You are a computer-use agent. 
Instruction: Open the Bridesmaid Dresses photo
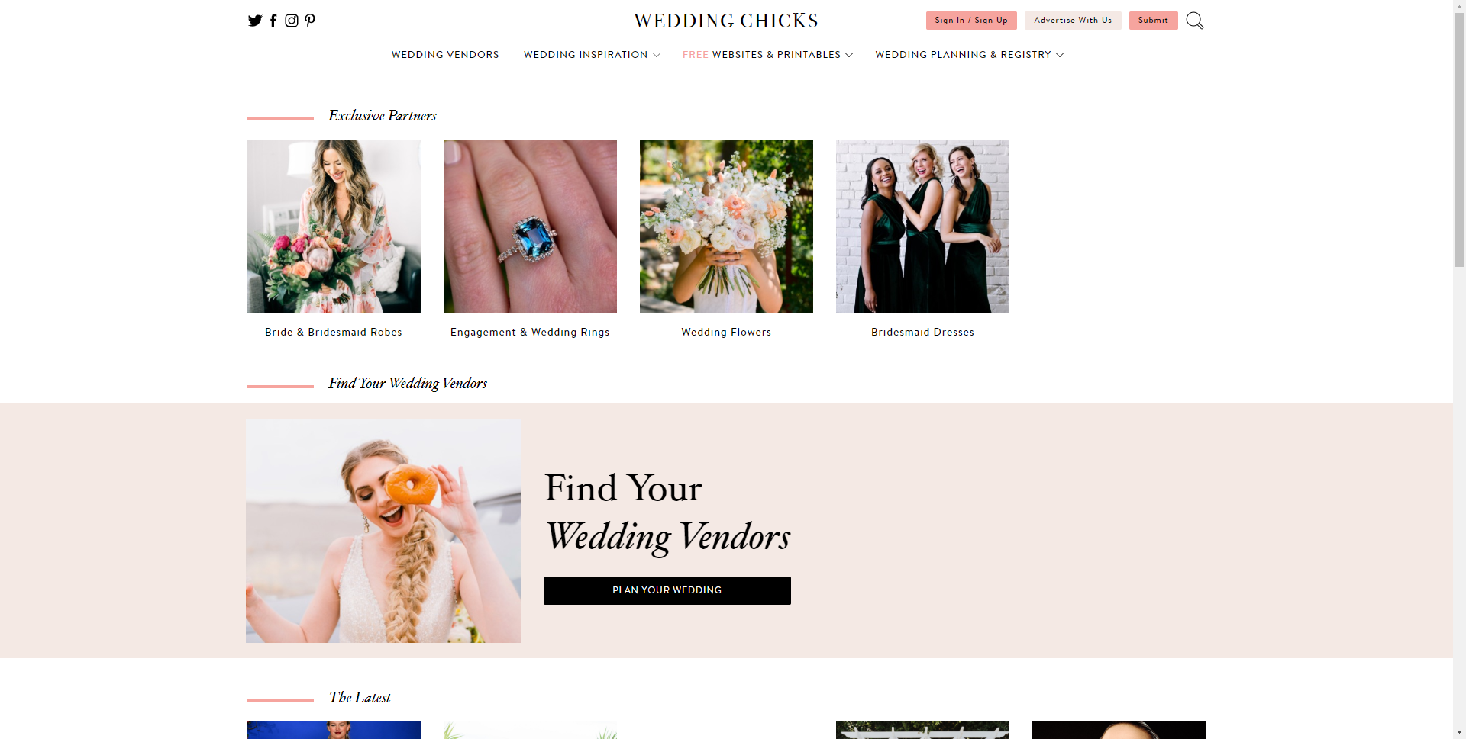tap(922, 226)
